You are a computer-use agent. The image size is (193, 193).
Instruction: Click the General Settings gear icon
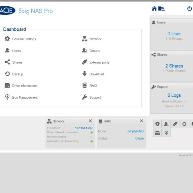7,39
